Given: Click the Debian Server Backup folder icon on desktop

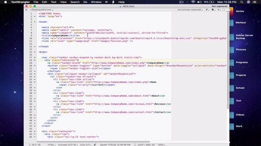Looking at the screenshot, I should 232,37.
